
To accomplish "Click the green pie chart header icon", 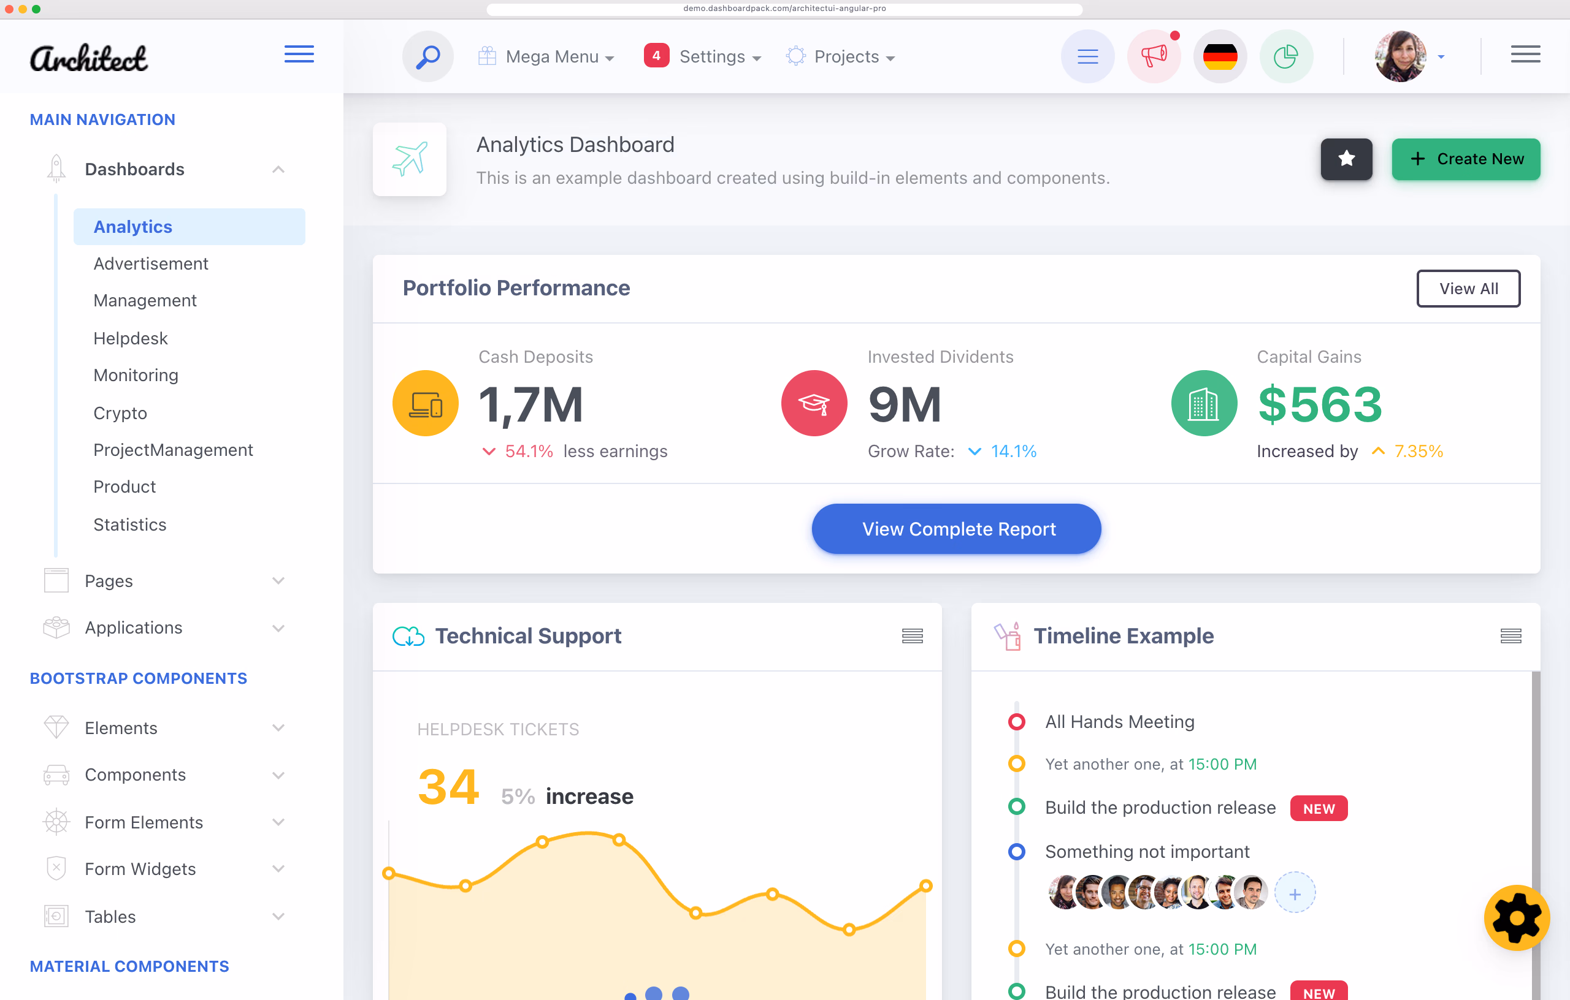I will 1285,56.
